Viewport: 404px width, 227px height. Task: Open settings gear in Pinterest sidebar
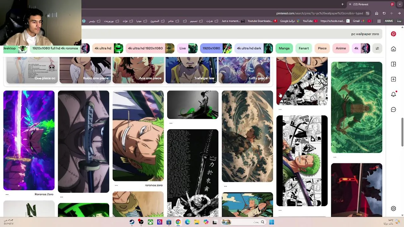pyautogui.click(x=393, y=208)
